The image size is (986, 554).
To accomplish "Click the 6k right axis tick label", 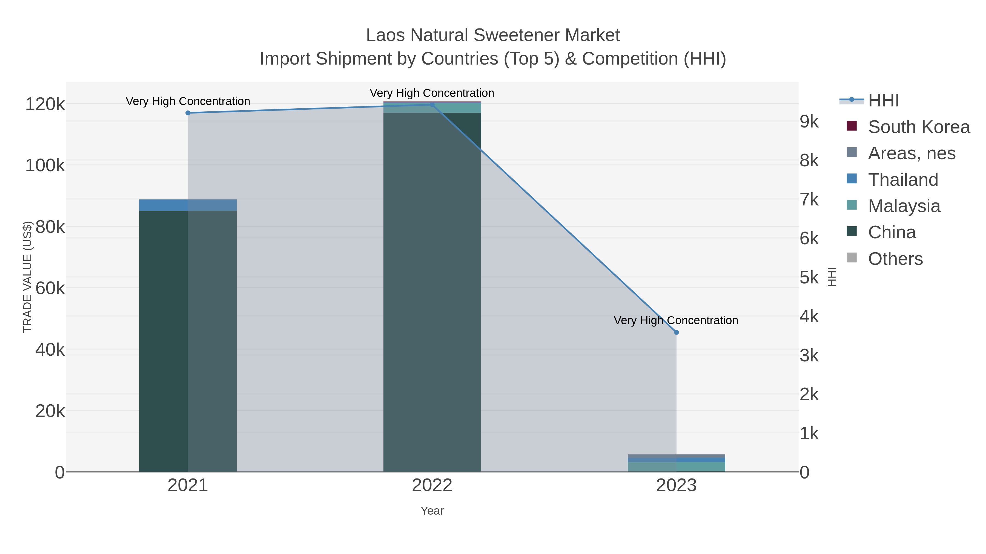I will click(x=809, y=239).
